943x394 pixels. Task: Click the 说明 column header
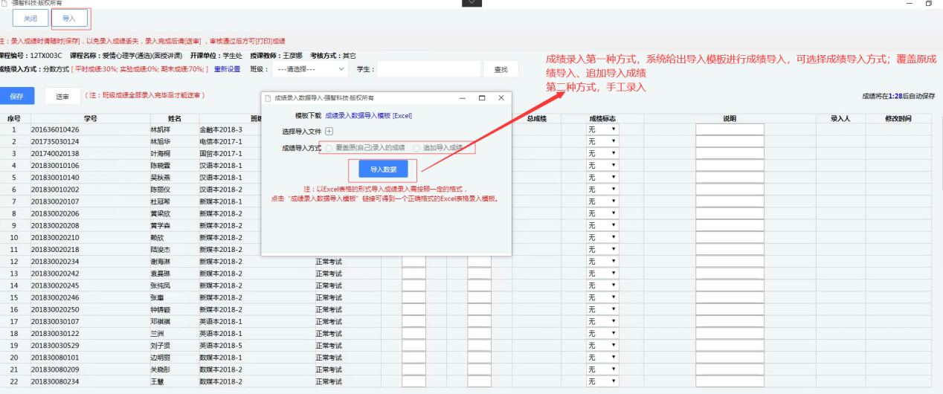point(730,118)
